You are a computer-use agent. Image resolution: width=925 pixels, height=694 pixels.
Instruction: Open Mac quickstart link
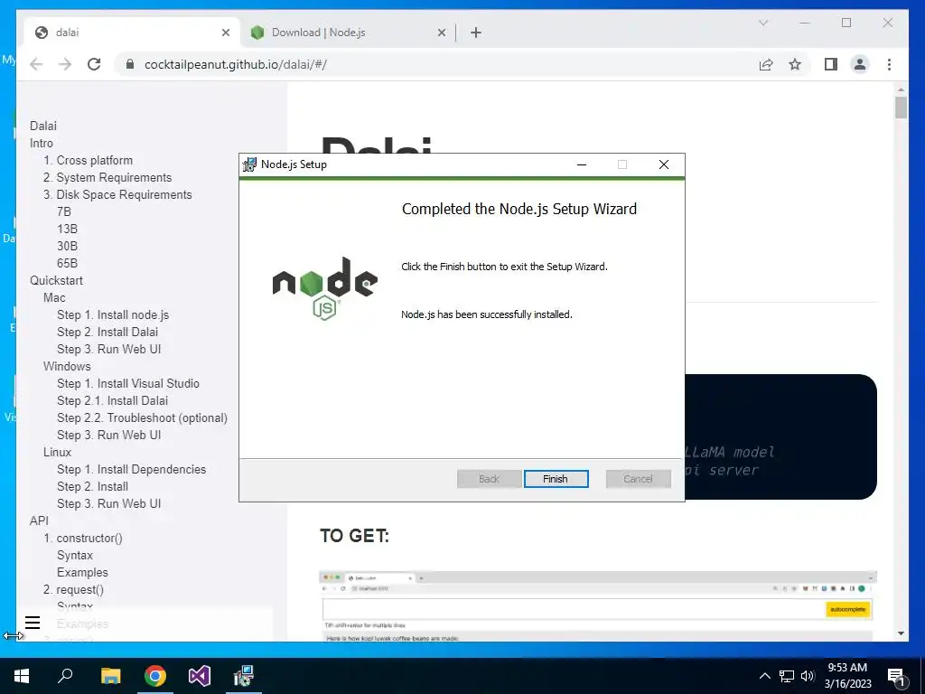54,297
